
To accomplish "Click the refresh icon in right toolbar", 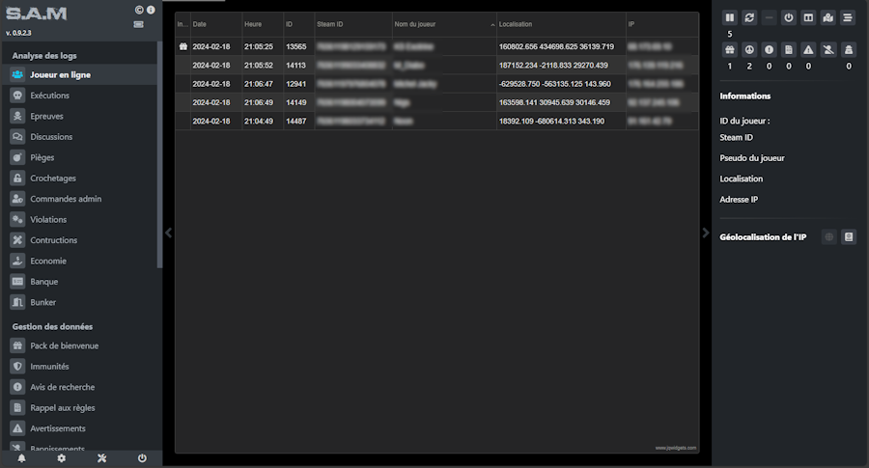I will [749, 17].
